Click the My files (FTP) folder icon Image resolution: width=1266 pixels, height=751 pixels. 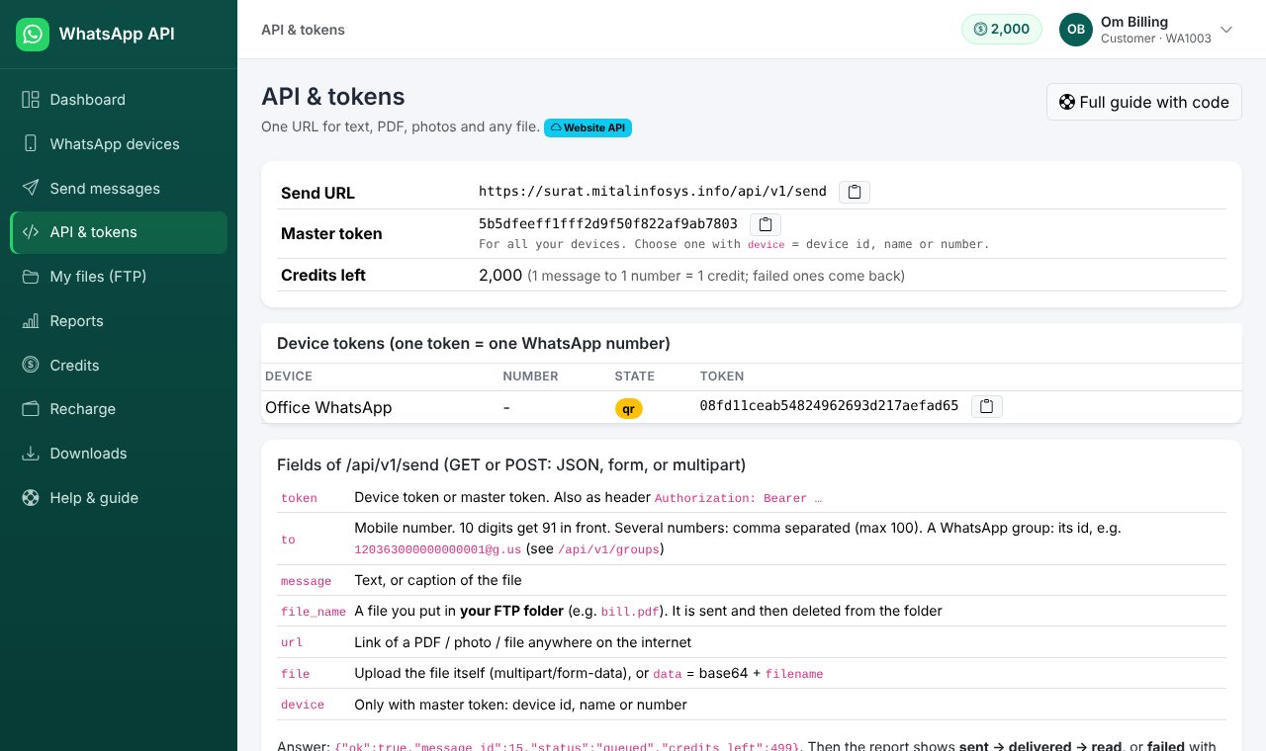click(31, 277)
